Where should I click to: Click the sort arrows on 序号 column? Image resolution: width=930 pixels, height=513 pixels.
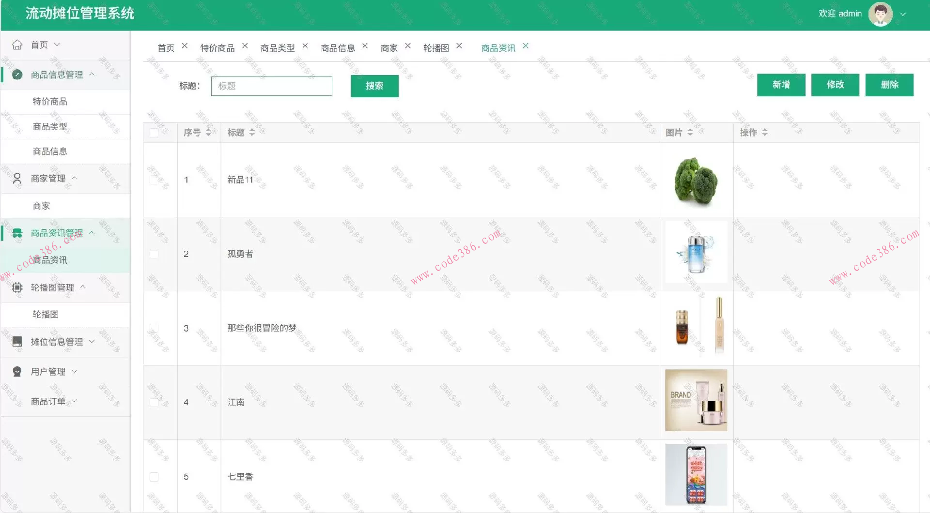[208, 132]
